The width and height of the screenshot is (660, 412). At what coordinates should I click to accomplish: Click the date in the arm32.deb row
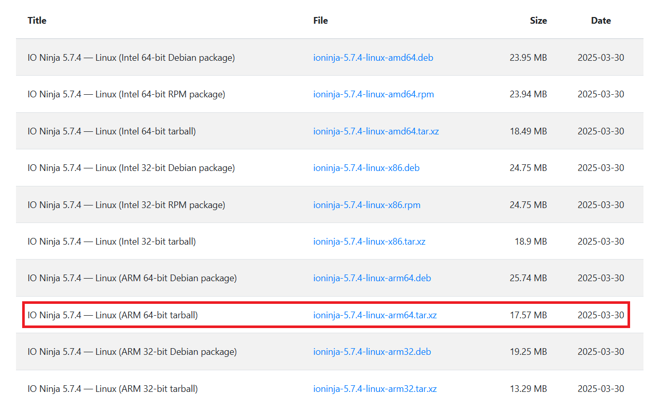pos(601,352)
